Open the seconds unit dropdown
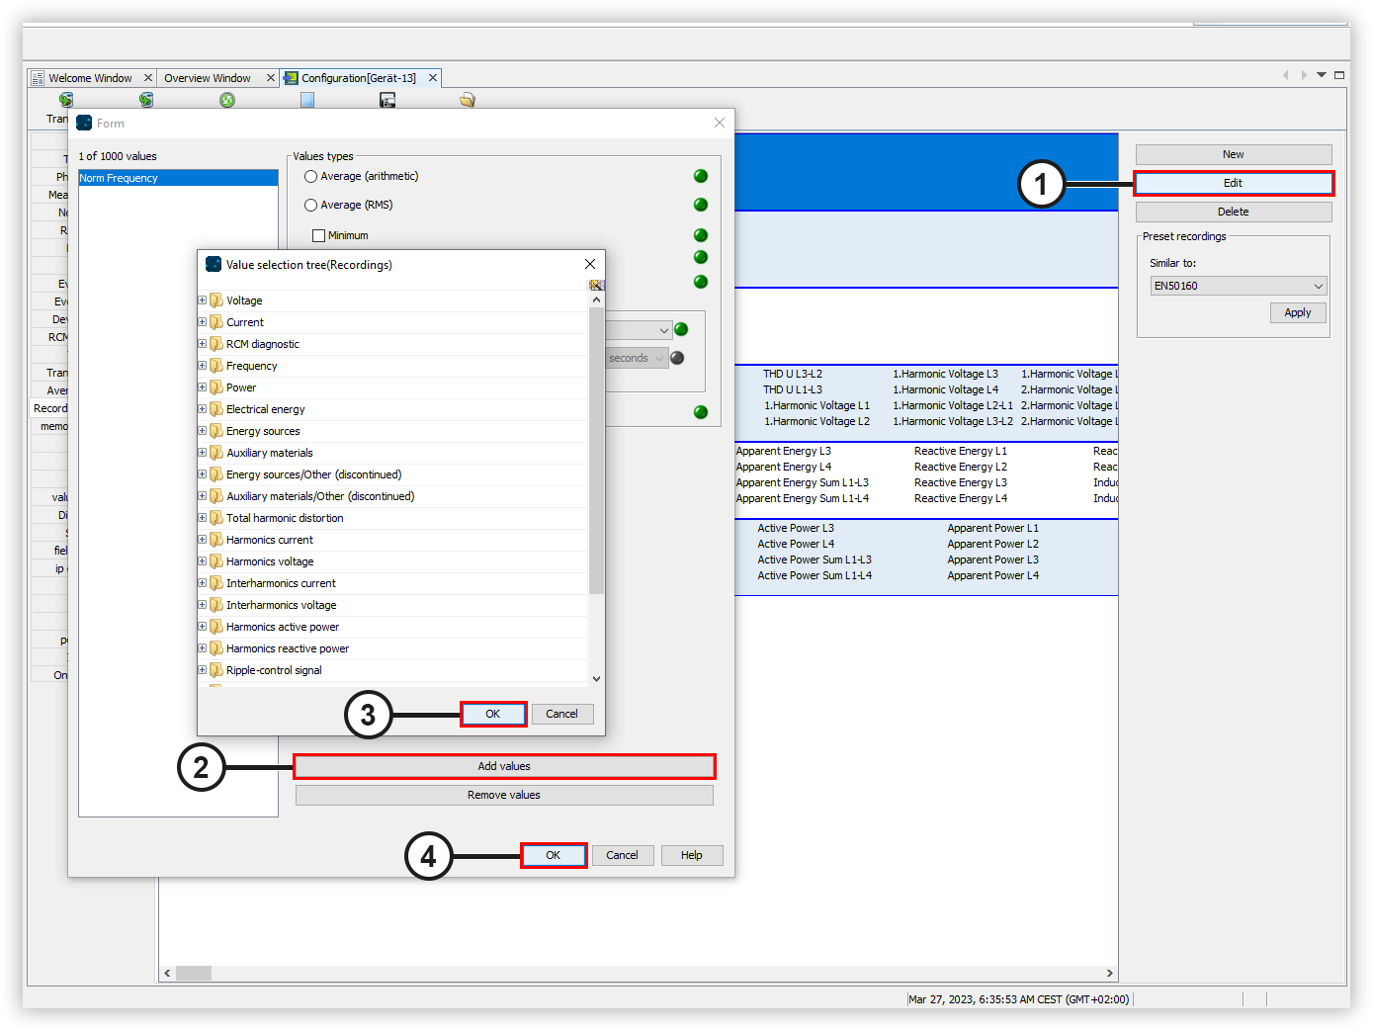This screenshot has width=1373, height=1031. (657, 358)
